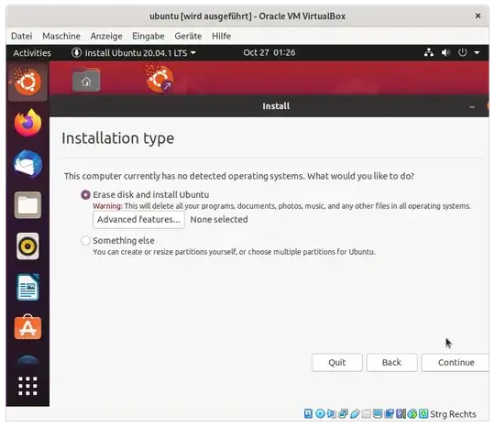The image size is (495, 427).
Task: Open the Maschine menu
Action: tap(61, 36)
